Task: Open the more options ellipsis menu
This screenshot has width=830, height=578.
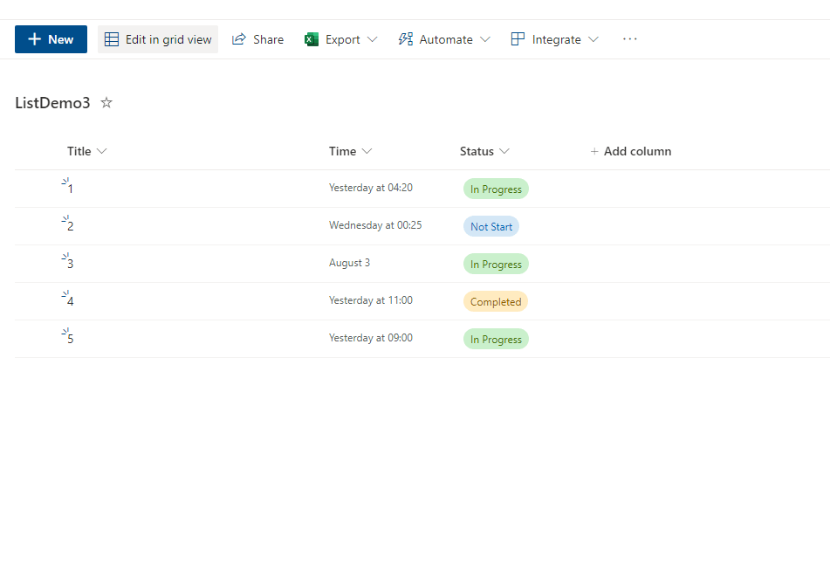Action: [x=630, y=39]
